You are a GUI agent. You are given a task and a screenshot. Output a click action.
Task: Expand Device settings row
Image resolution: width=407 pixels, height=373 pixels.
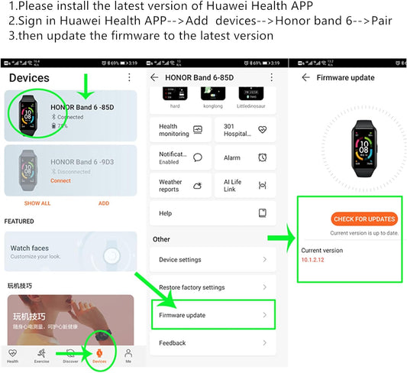click(212, 259)
